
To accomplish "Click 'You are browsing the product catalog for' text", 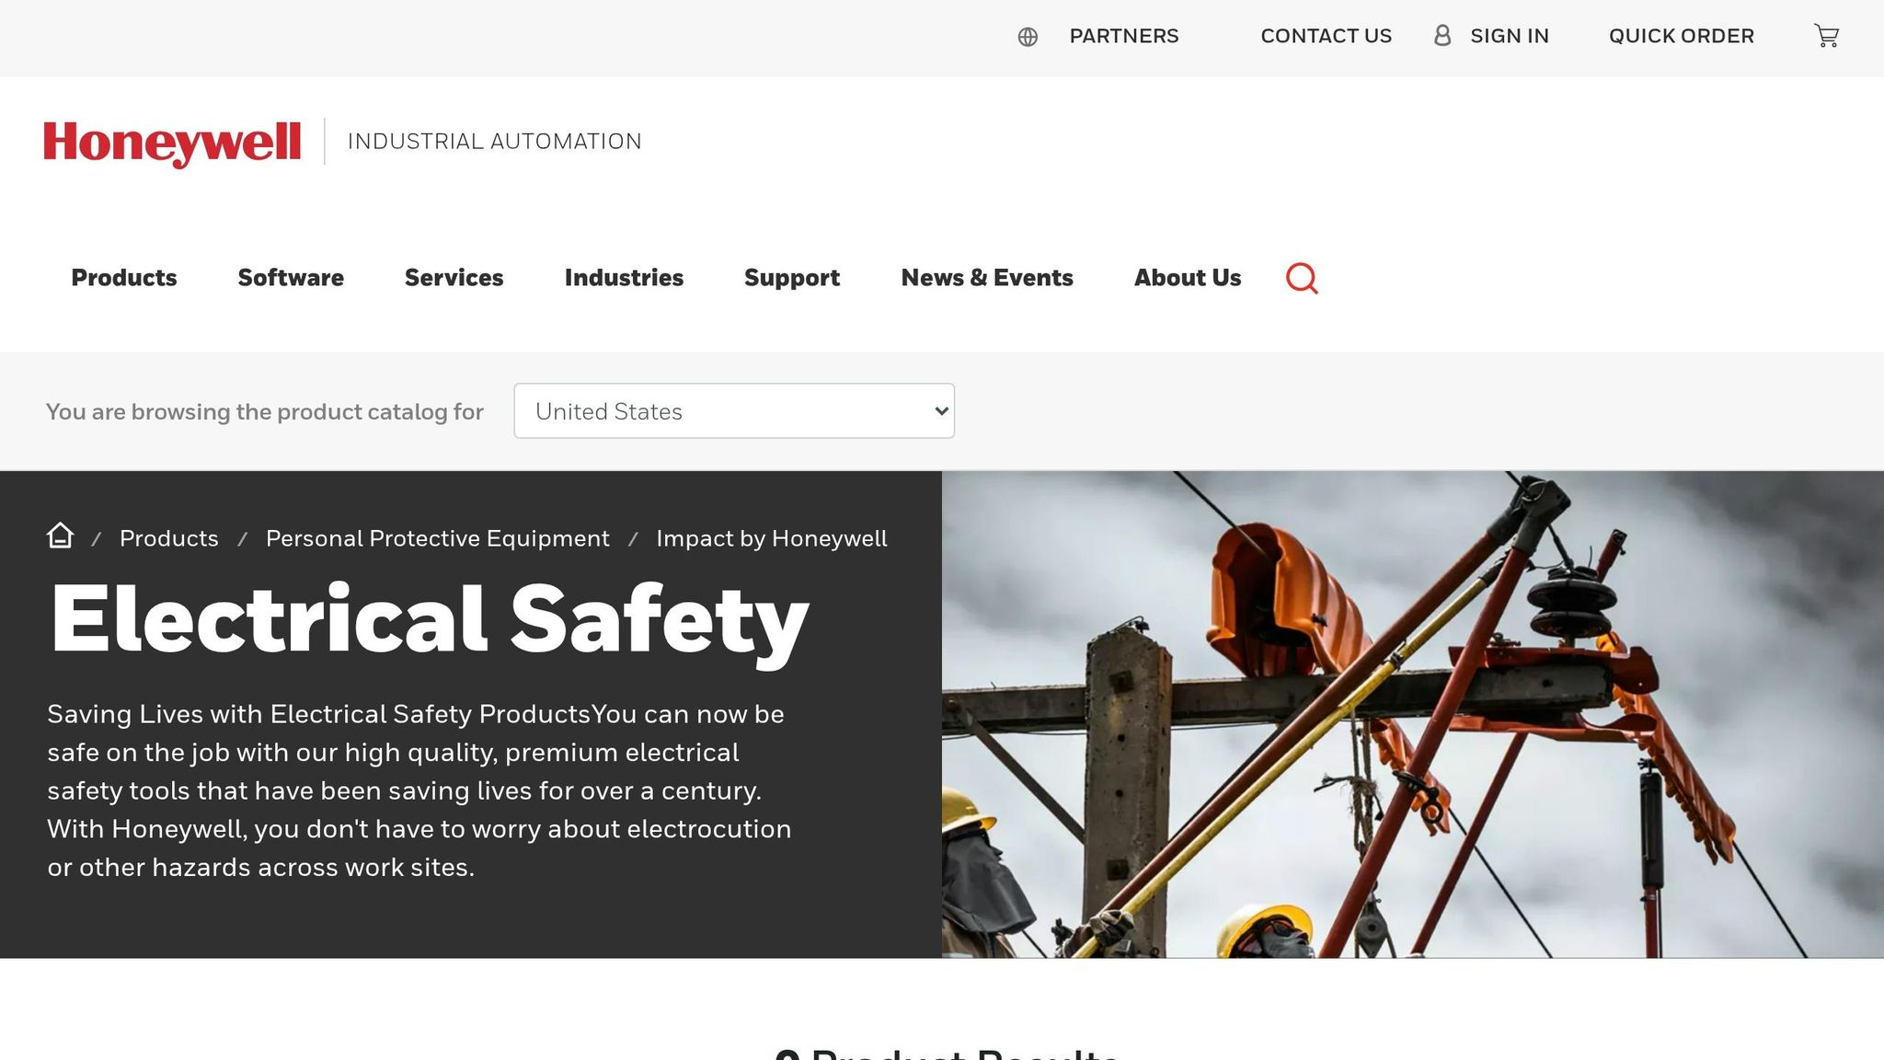I will click(x=265, y=412).
